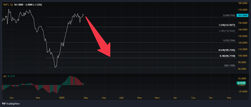Image resolution: width=251 pixels, height=107 pixels.
Task: Click the 0.618(105.7342) Fibonacci level label
Action: click(x=227, y=50)
